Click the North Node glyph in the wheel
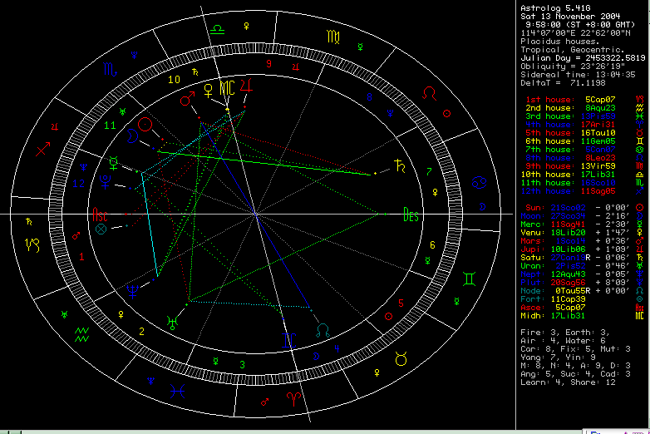The height and width of the screenshot is (434, 650). 322,330
